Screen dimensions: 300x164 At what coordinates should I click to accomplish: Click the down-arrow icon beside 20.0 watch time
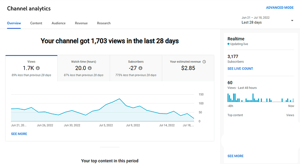(90, 68)
